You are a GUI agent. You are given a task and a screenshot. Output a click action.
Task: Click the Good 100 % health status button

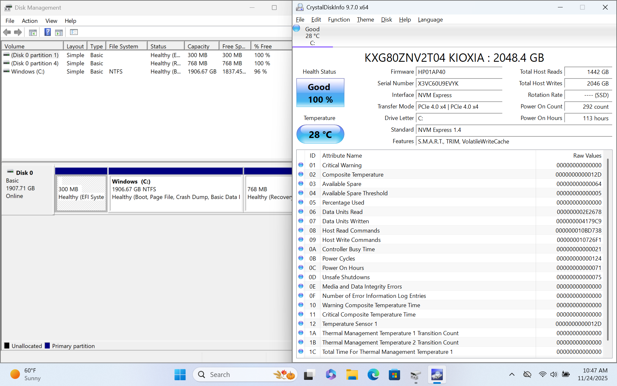320,93
